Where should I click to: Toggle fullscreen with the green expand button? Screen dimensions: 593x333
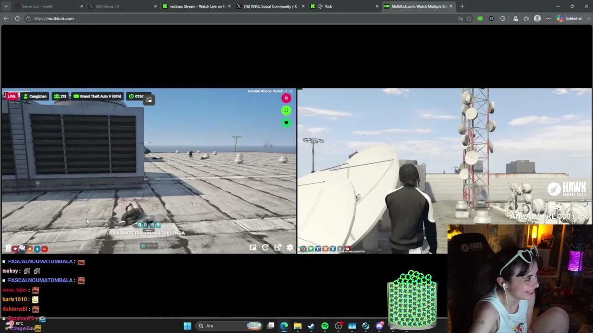(x=286, y=111)
